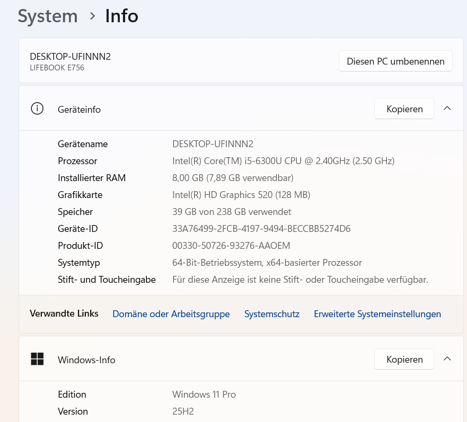Open Erweiterte Systemeinstellungen link
467x422 pixels.
tap(377, 314)
